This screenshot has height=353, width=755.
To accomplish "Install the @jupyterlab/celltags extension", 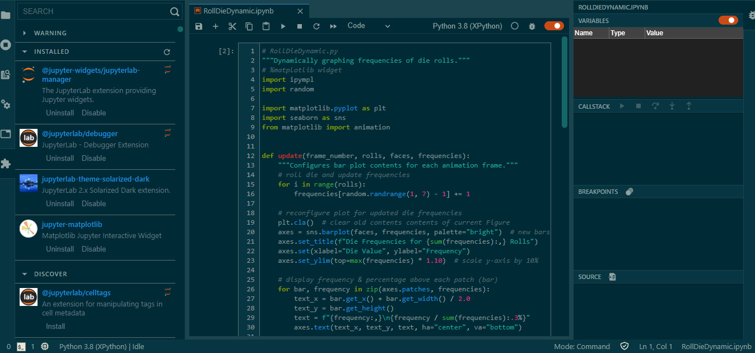I will click(55, 326).
